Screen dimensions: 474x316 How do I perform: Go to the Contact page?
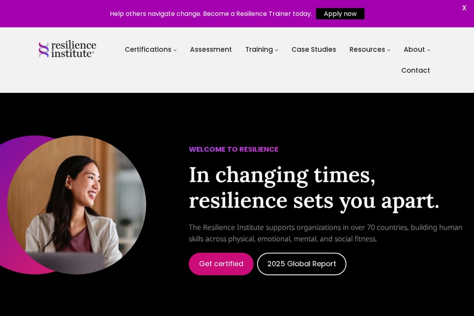pos(416,71)
